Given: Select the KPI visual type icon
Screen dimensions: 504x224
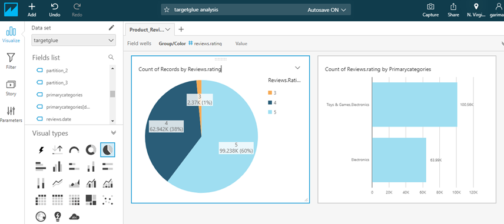Looking at the screenshot, I should 58,149.
